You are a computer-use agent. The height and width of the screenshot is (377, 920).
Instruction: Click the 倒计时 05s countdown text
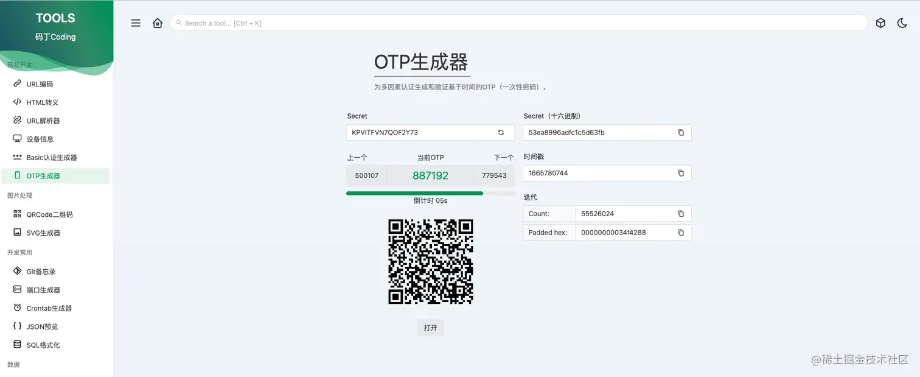[430, 200]
